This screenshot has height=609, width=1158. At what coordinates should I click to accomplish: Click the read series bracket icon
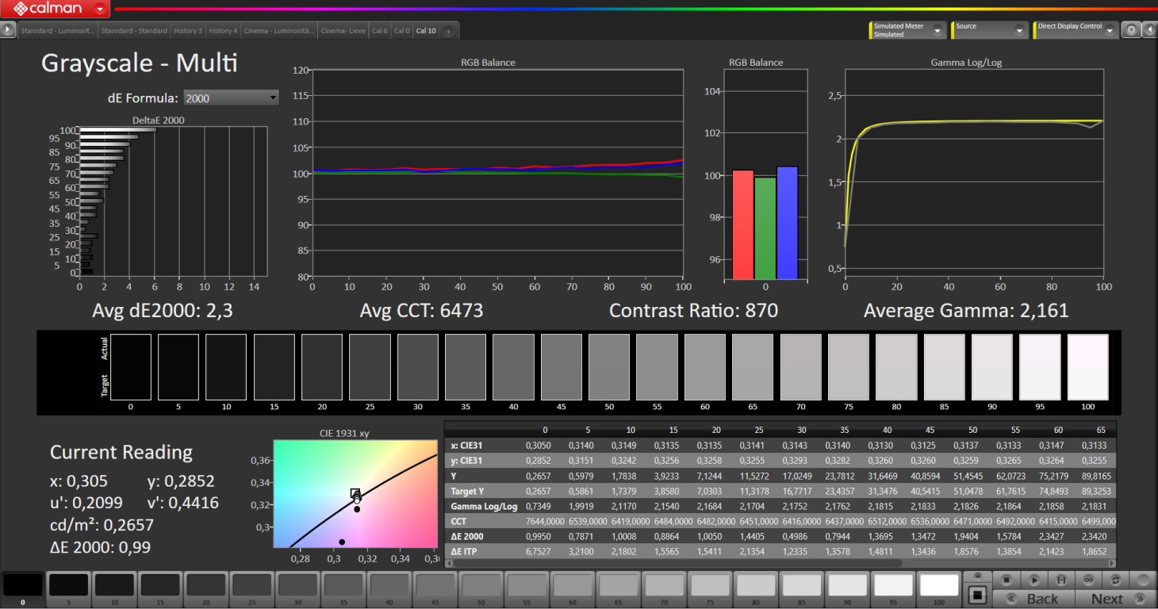coord(1060,580)
